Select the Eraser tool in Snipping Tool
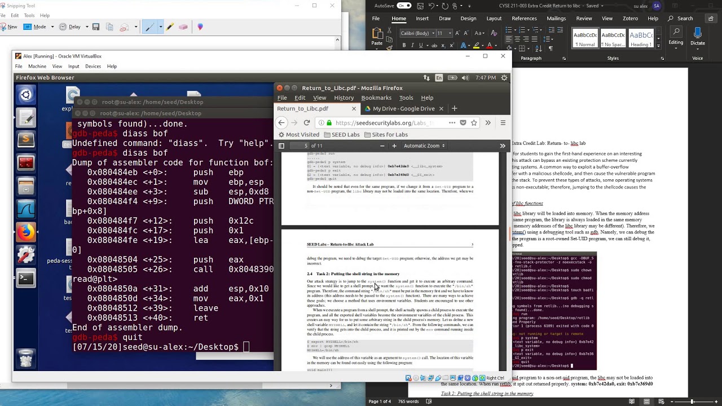 [x=183, y=27]
